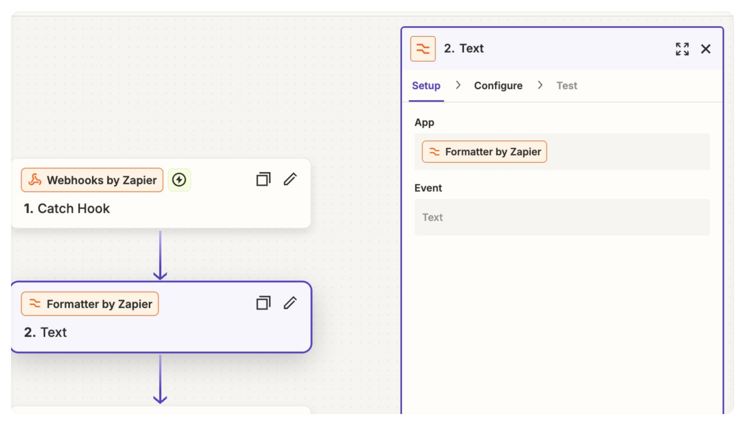742x424 pixels.
Task: Duplicate the Catch Hook step
Action: tap(263, 179)
